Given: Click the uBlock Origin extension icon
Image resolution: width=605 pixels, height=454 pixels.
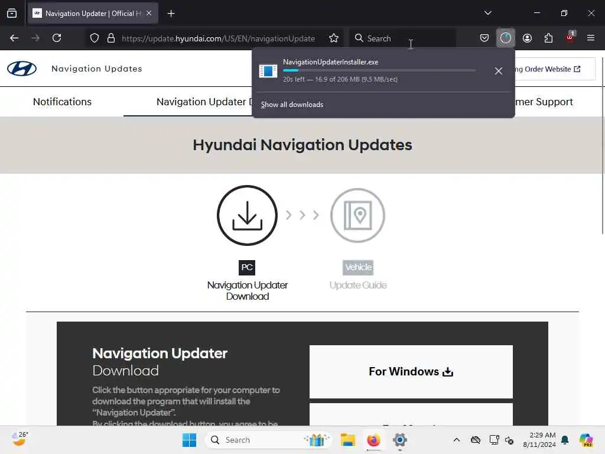Looking at the screenshot, I should 570,37.
